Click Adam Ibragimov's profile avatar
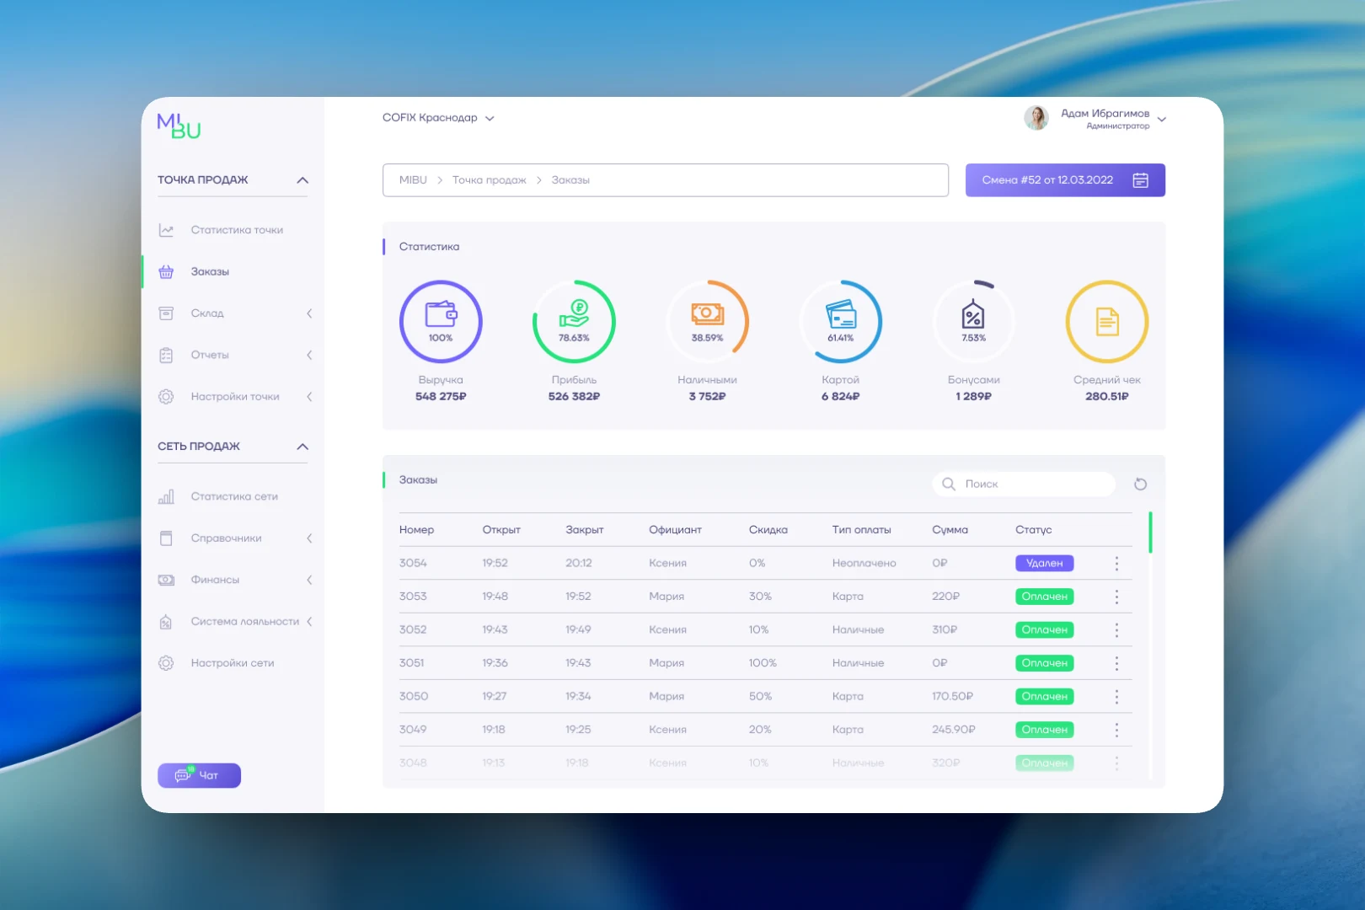 (1036, 118)
